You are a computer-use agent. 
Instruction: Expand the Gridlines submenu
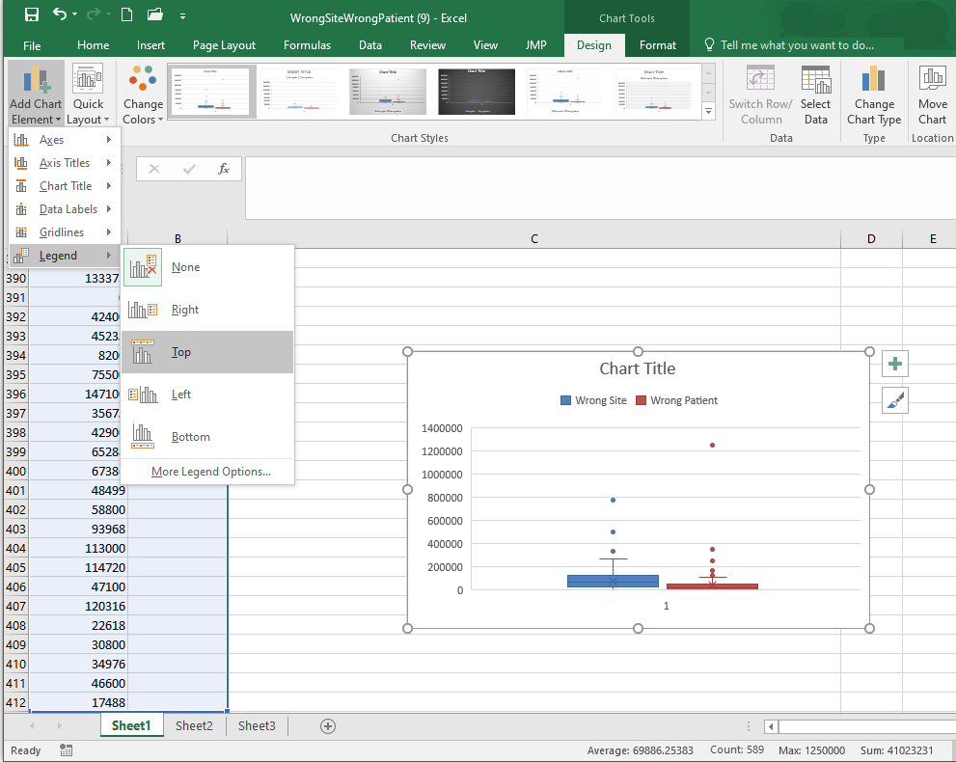point(62,232)
